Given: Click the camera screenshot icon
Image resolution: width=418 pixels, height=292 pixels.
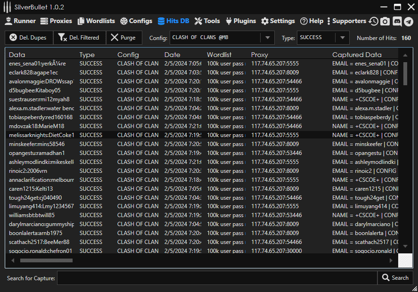Looking at the screenshot, I should coord(385,21).
